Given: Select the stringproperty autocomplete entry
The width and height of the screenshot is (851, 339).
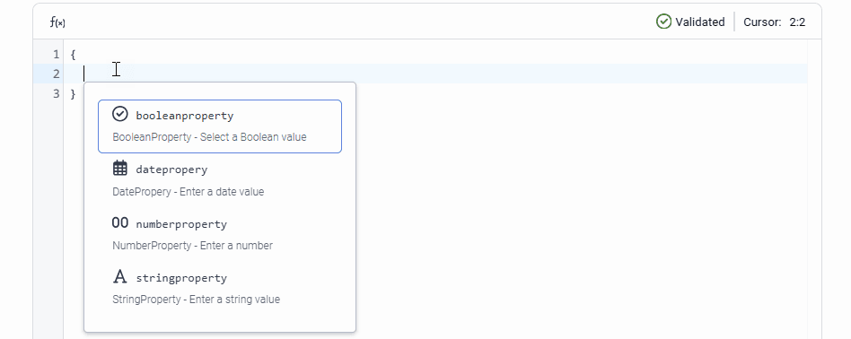Looking at the screenshot, I should point(220,288).
